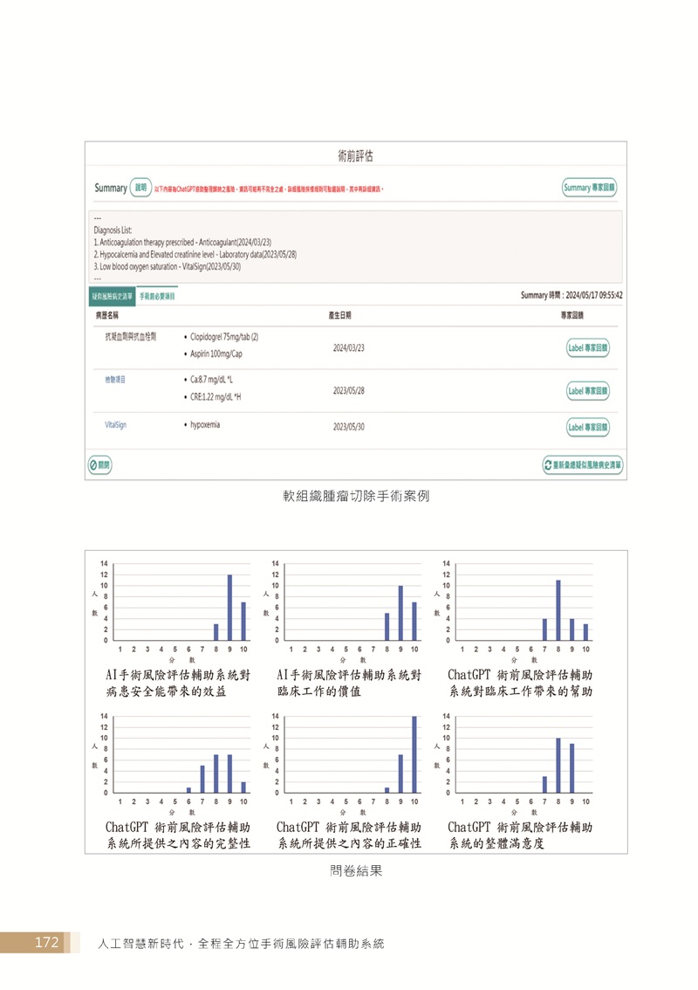Open the VitalSign link in the table
The width and height of the screenshot is (698, 990).
[115, 425]
